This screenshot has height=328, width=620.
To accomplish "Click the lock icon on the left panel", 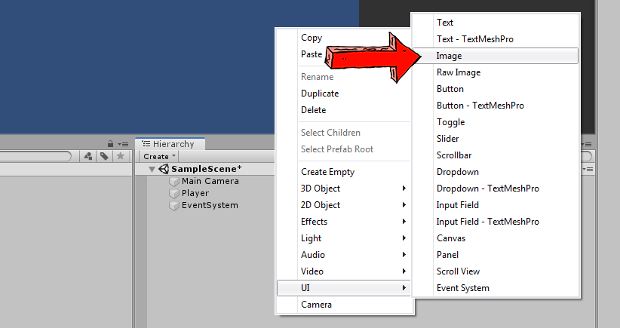I will [111, 144].
